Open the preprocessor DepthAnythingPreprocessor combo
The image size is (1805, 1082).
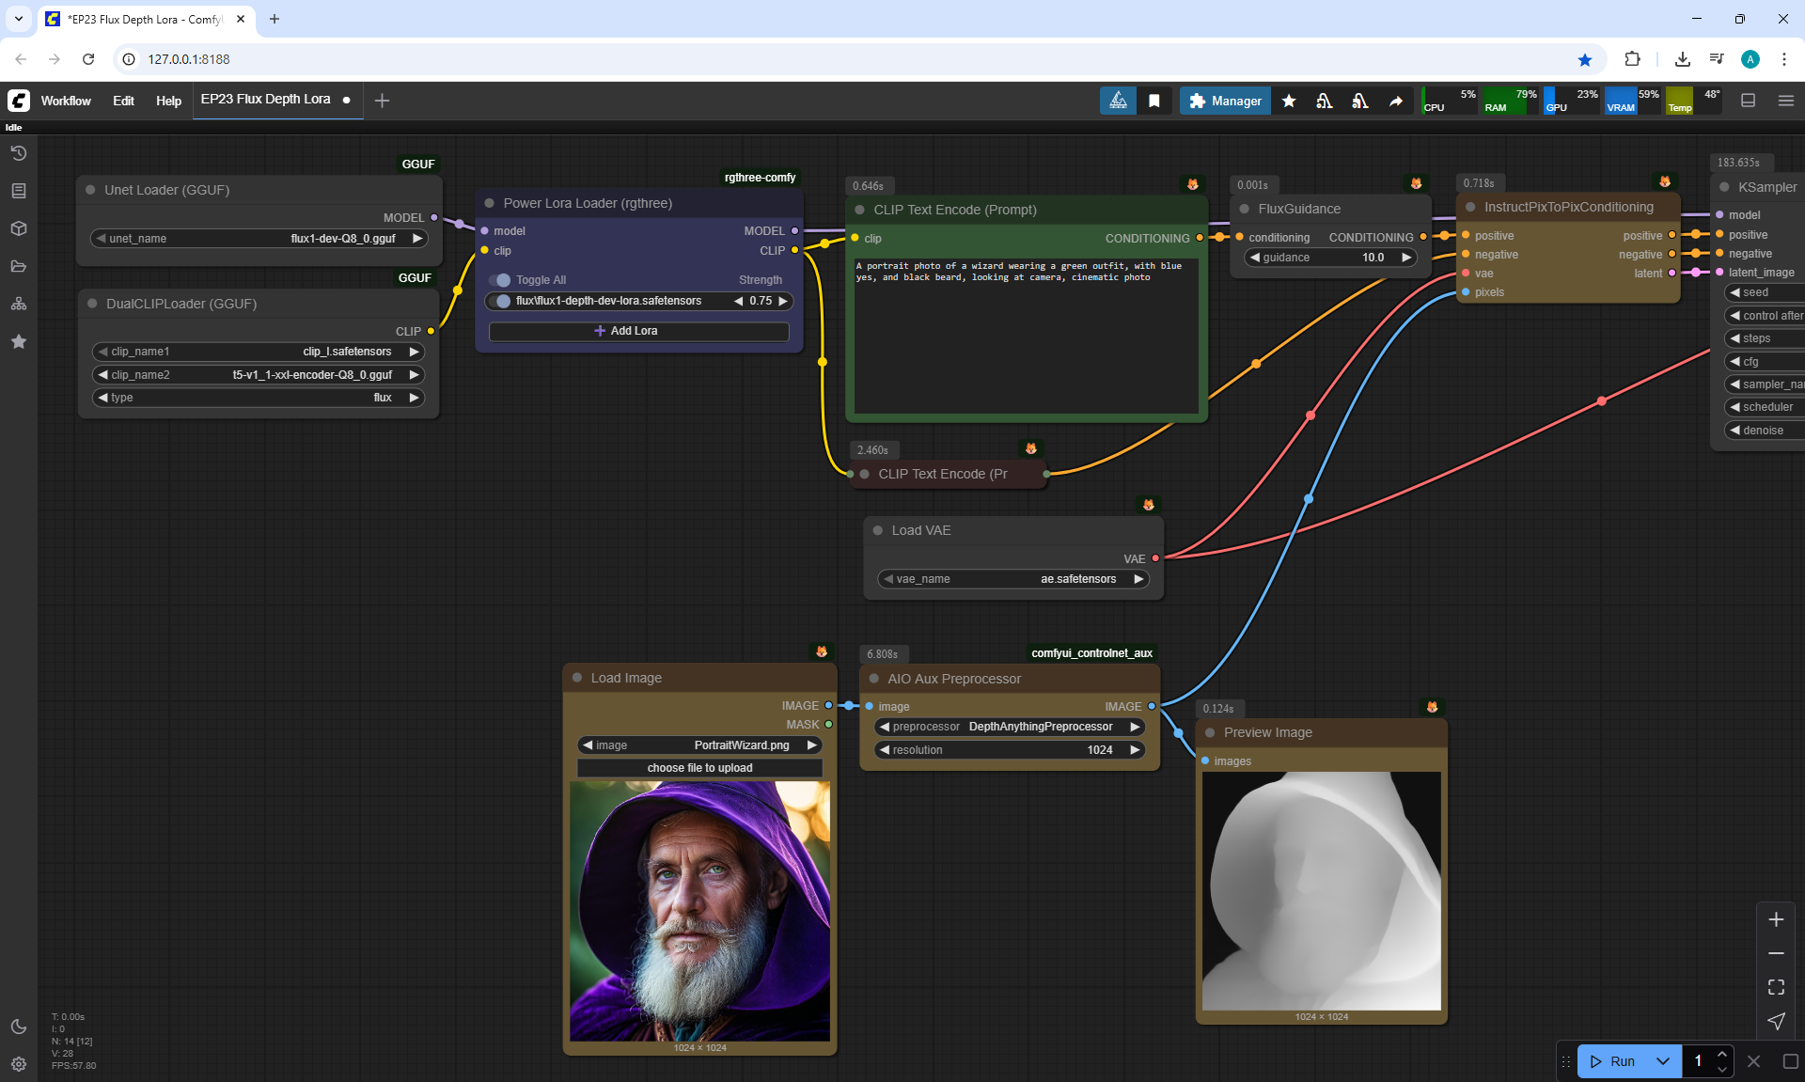click(1011, 727)
